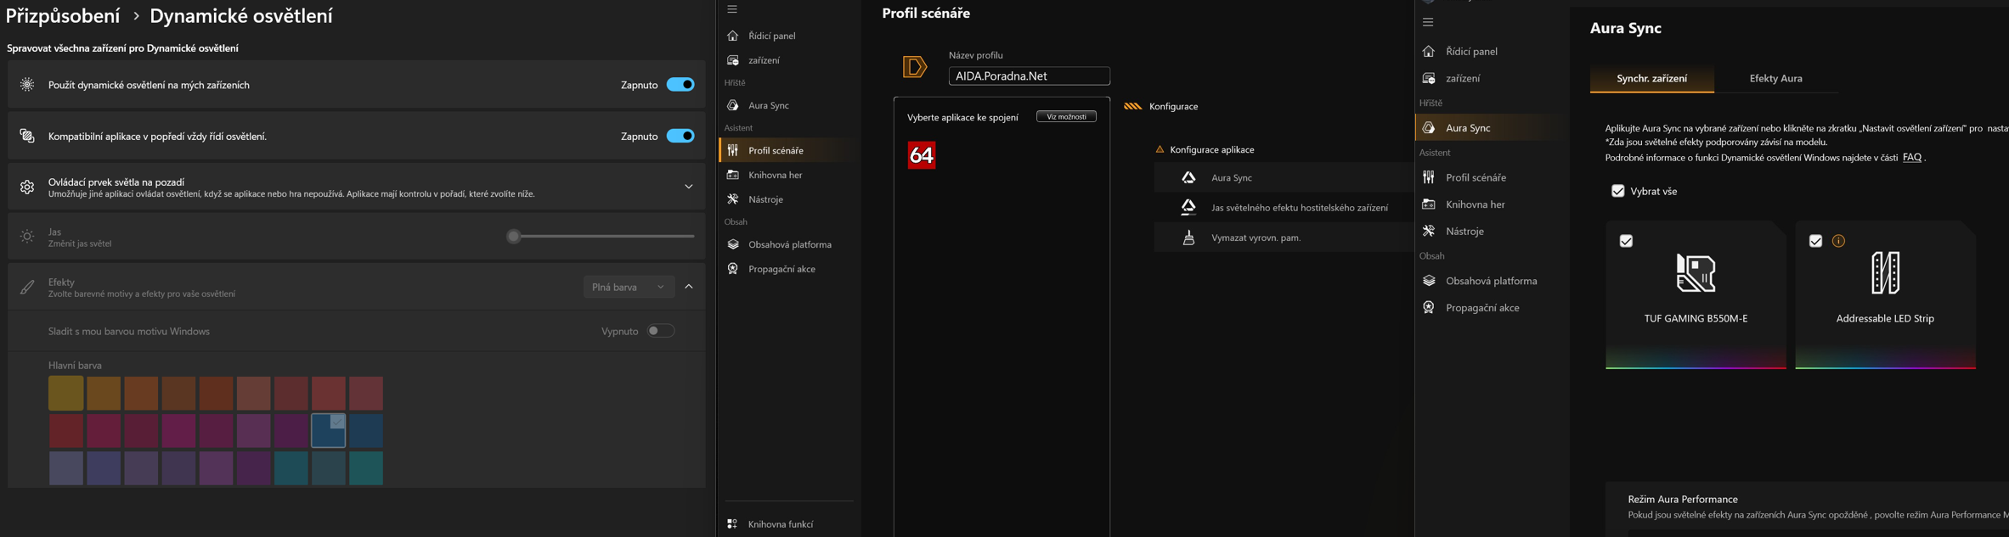Click the Viz možnosti button
This screenshot has height=537, width=2009.
pyautogui.click(x=1066, y=117)
